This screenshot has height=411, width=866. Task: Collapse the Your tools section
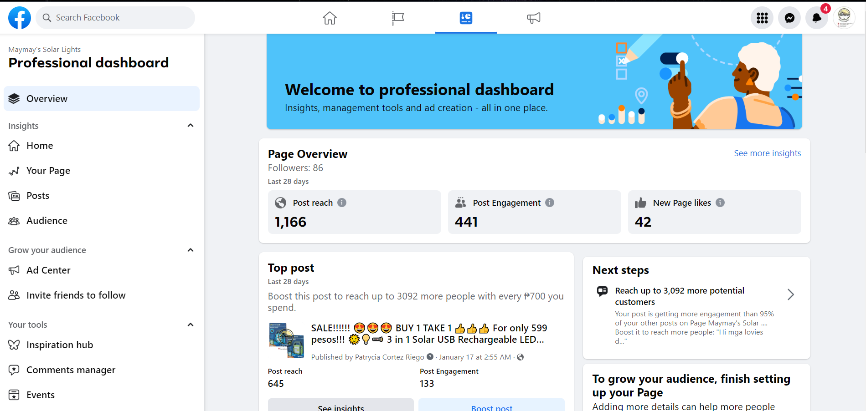pos(191,325)
